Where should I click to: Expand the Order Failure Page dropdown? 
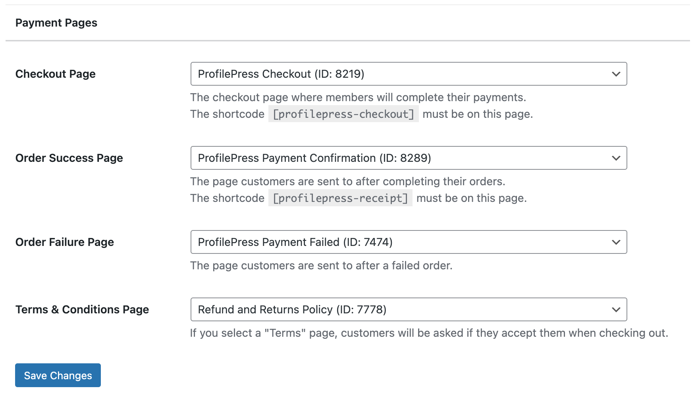409,242
